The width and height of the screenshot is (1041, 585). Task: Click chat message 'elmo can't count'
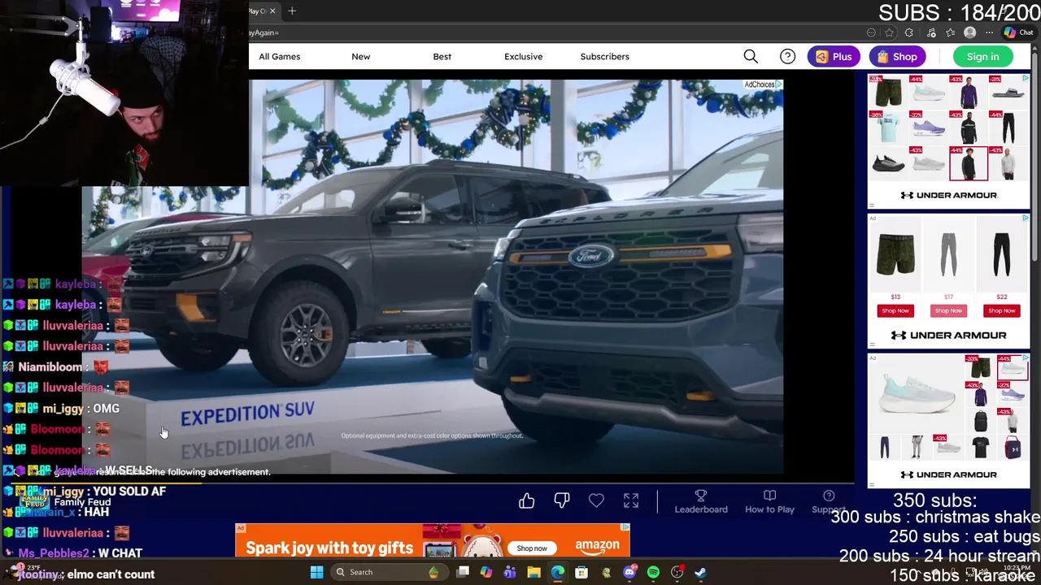pos(110,574)
